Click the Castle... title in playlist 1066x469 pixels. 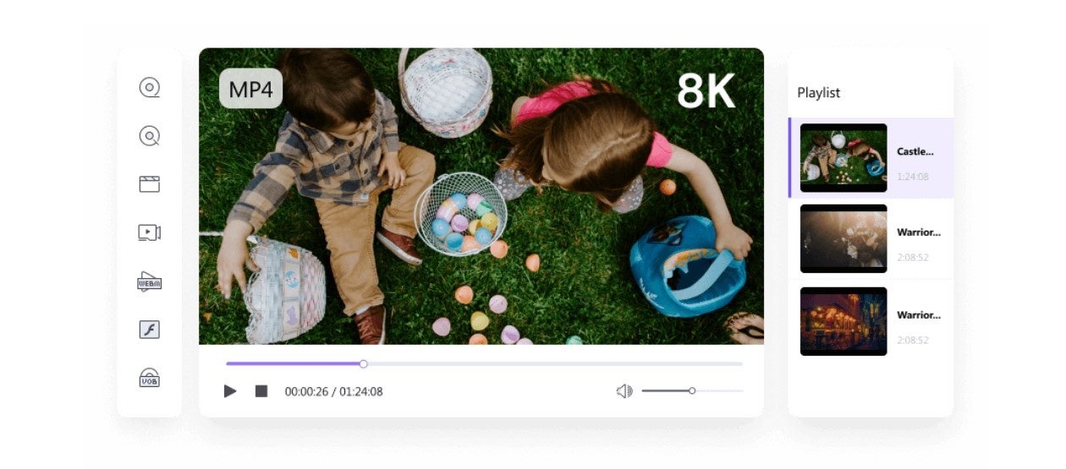coord(915,152)
